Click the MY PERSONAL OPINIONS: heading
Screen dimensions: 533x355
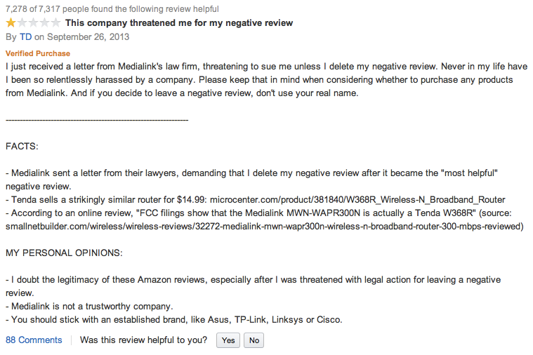64,253
